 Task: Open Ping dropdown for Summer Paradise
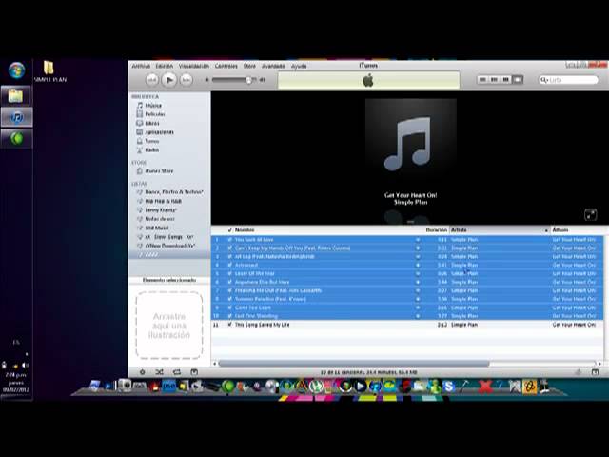click(x=418, y=299)
